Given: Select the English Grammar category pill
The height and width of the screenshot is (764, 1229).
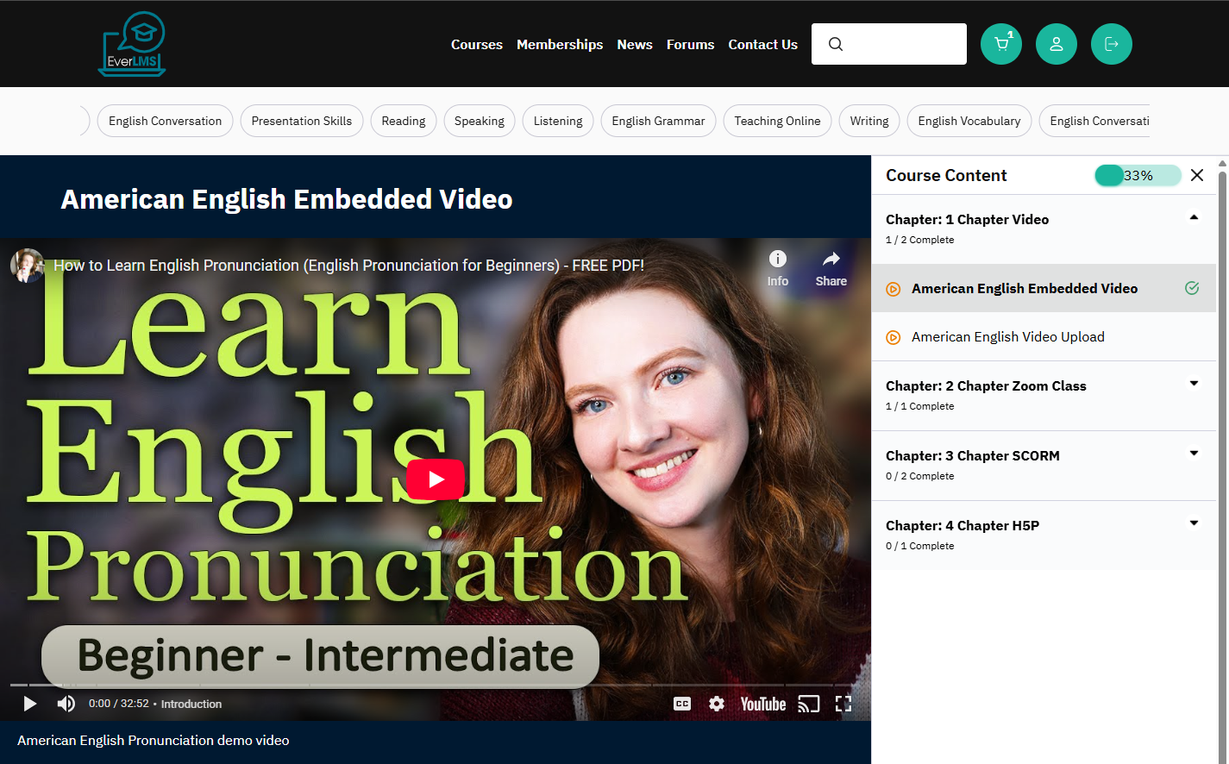Looking at the screenshot, I should coord(658,121).
